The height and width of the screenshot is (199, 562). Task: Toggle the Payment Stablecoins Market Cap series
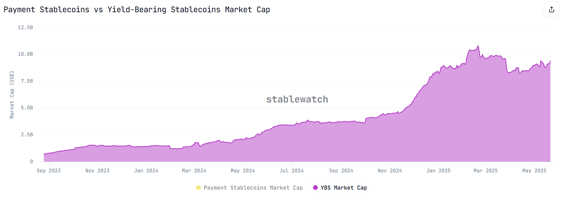point(249,187)
